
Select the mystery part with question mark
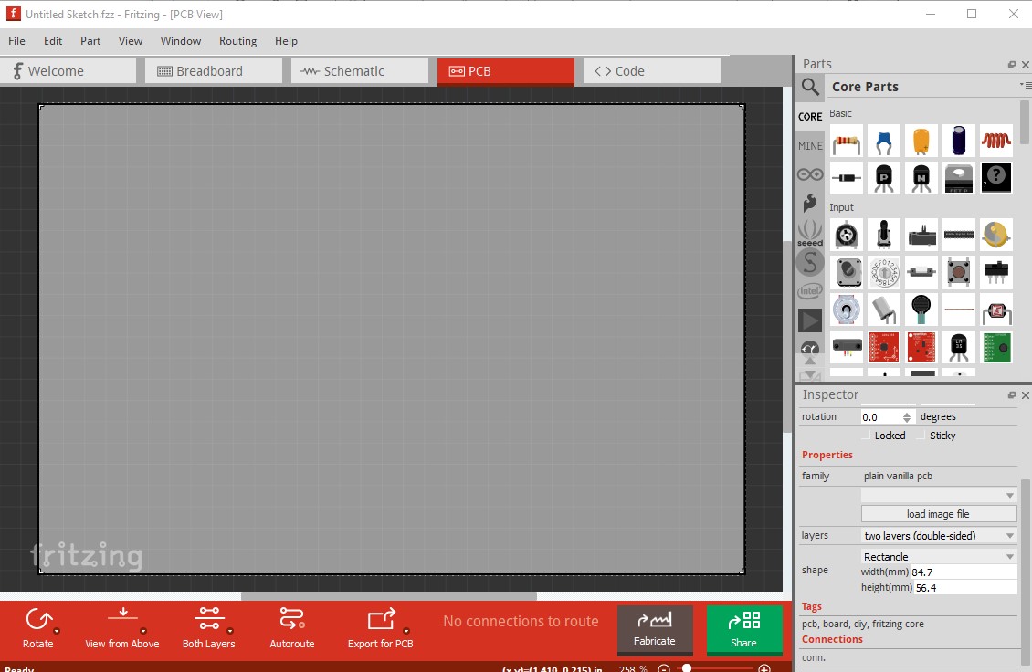pyautogui.click(x=996, y=178)
